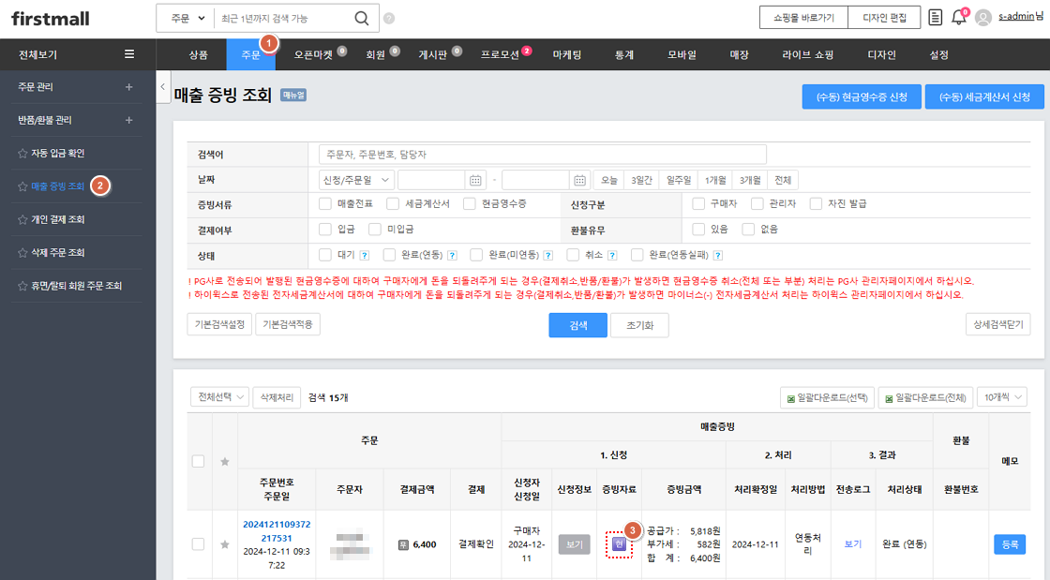Open the 상품 top menu
Viewport: 1050px width, 580px height.
[x=198, y=55]
